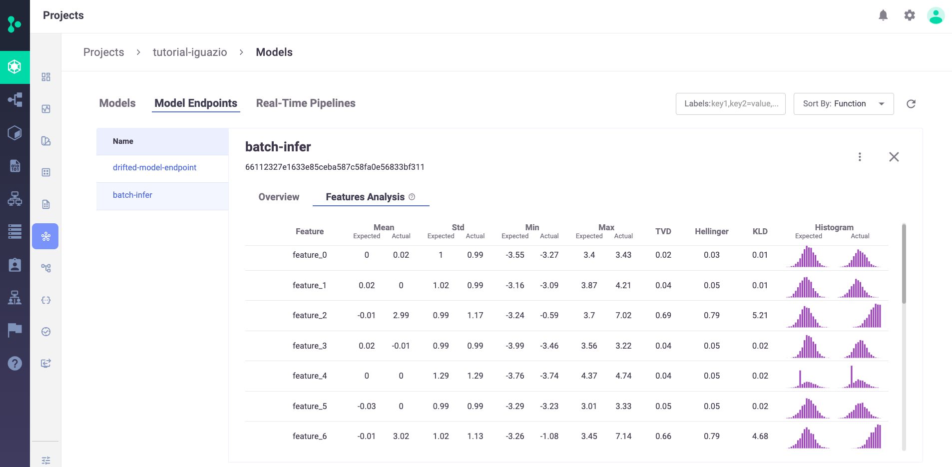Click the feature_0 row label
Screen dimensions: 952x467
tap(310, 255)
